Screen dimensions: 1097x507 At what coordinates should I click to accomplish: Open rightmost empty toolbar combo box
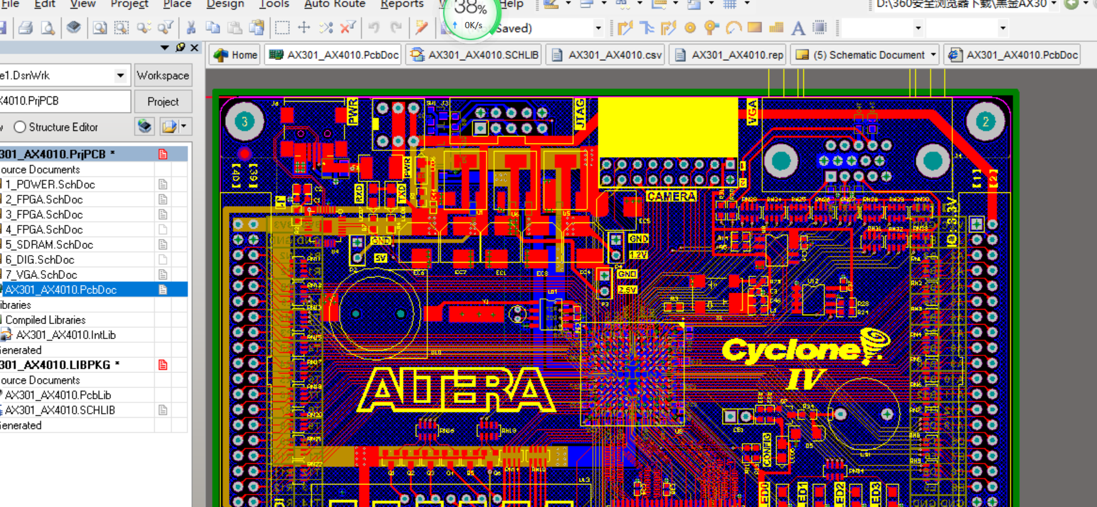click(x=1003, y=28)
